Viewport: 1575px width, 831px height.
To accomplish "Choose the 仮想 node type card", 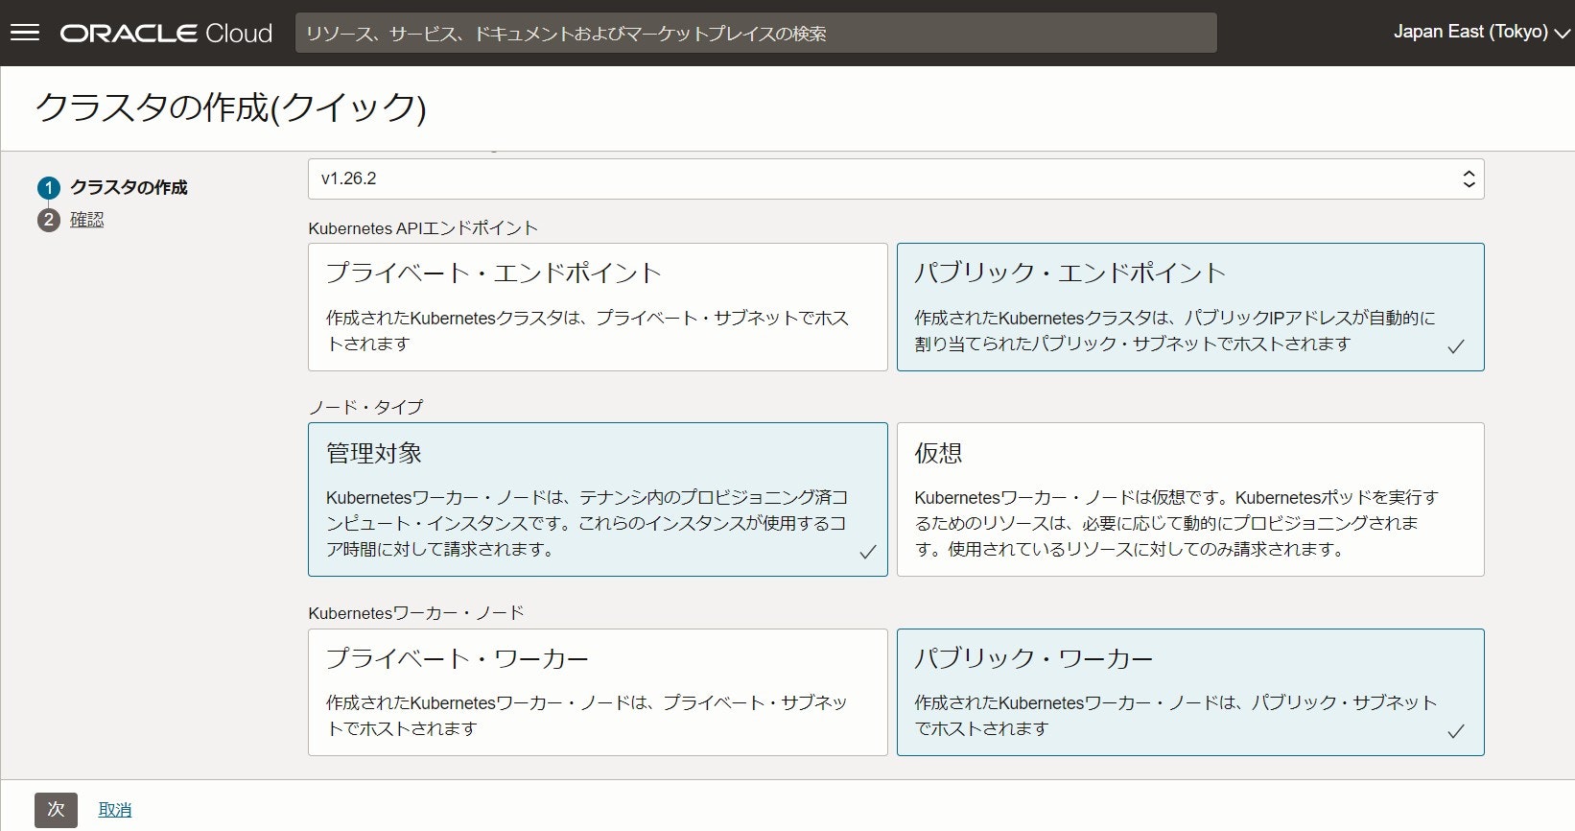I will click(1190, 499).
